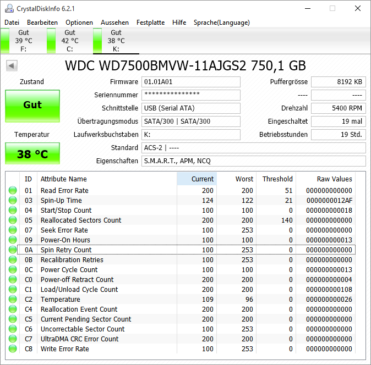The height and width of the screenshot is (365, 371).
Task: Open the Datei menu
Action: 12,23
